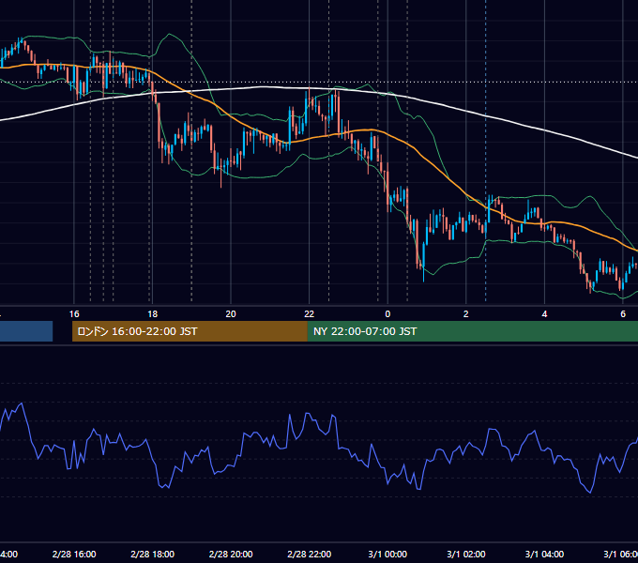Image resolution: width=638 pixels, height=563 pixels.
Task: Click the hour label 22 on chart axis
Action: 310,314
